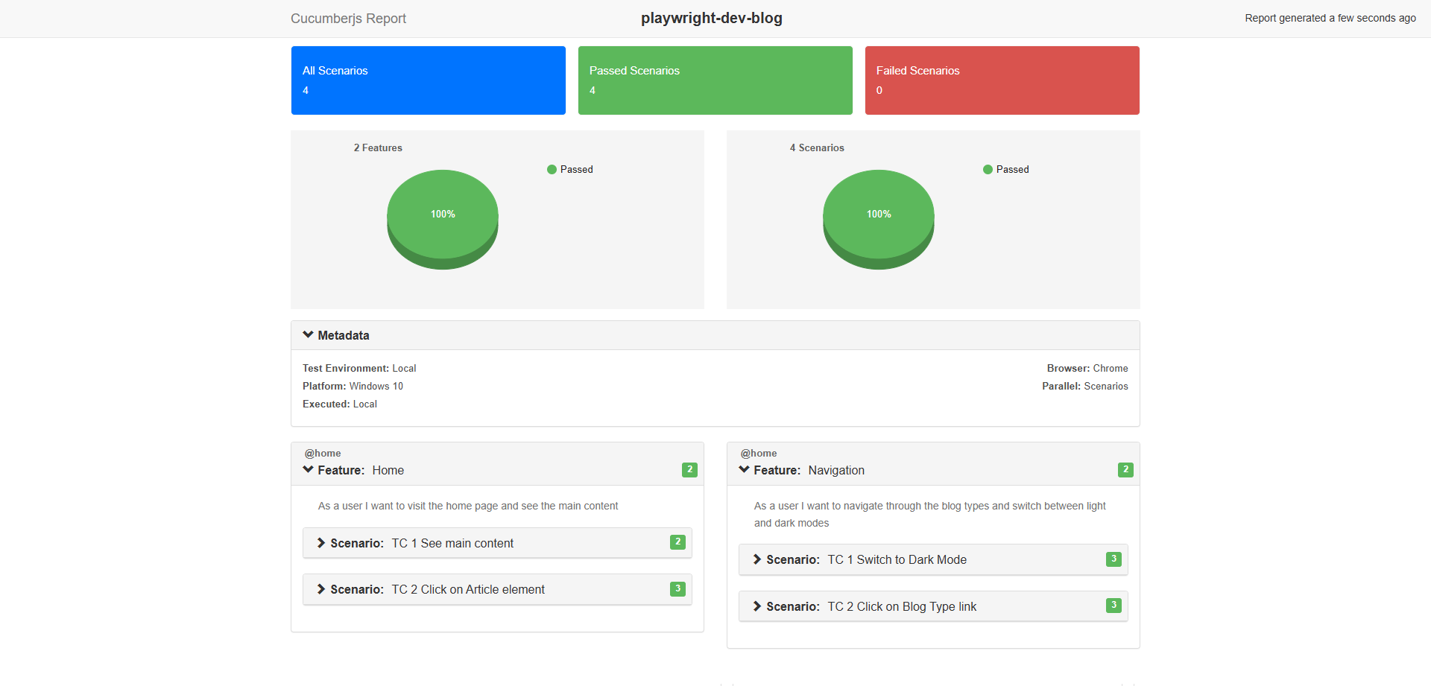Click the playwright-dev-blog title
The height and width of the screenshot is (686, 1431).
click(x=712, y=18)
